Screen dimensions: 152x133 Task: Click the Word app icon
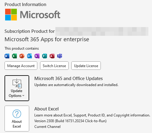click(x=7, y=56)
